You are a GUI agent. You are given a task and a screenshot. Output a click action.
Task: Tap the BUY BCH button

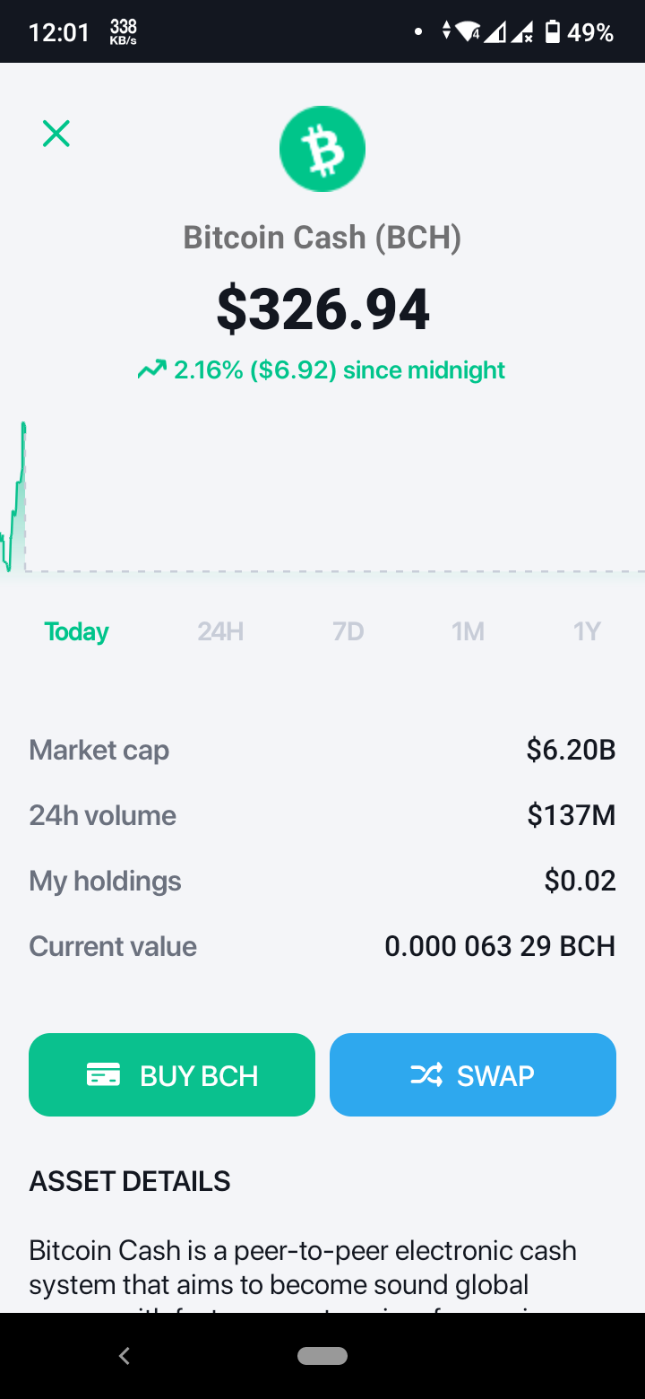coord(172,1074)
